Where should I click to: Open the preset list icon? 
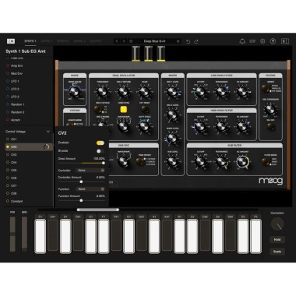point(131,41)
